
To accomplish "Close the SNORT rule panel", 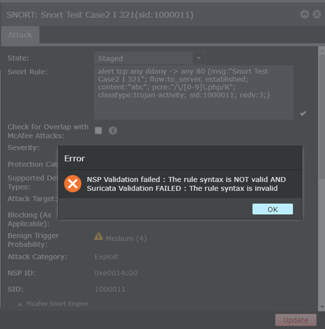I will tap(317, 15).
